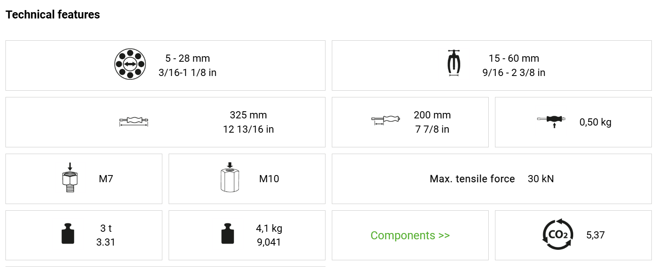Click the black slide hammer weight icon
The height and width of the screenshot is (267, 659).
pyautogui.click(x=551, y=120)
